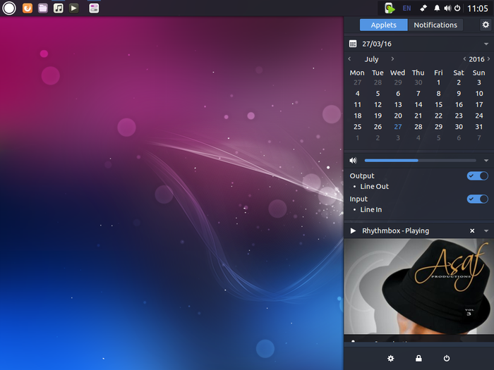Go to next month after July
This screenshot has height=370, width=494.
tap(392, 58)
